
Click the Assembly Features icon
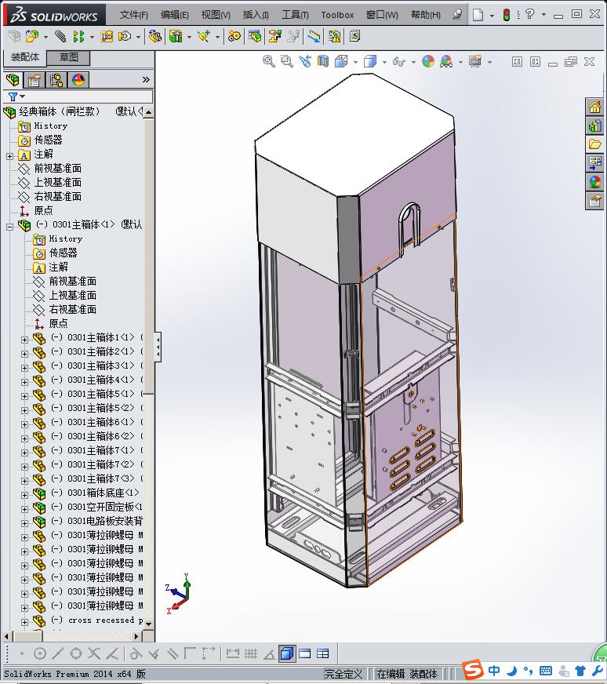pos(176,37)
